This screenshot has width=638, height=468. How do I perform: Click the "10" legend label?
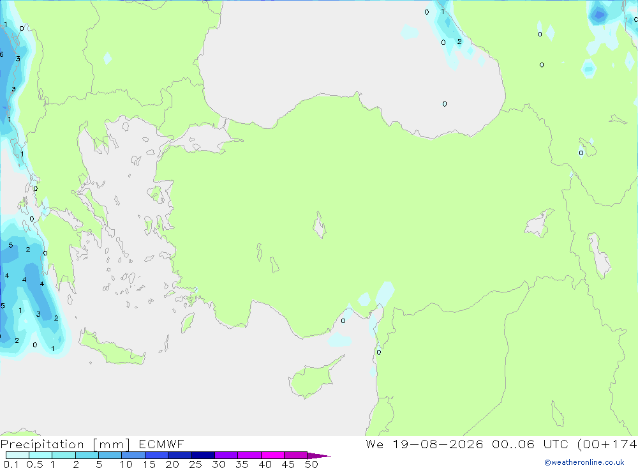pos(126,464)
